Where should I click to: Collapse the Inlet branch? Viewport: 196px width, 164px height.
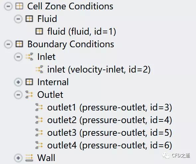pyautogui.click(x=18, y=57)
